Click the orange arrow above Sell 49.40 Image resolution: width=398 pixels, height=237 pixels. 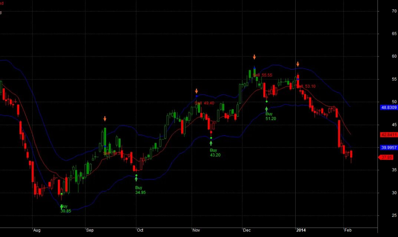pyautogui.click(x=197, y=90)
